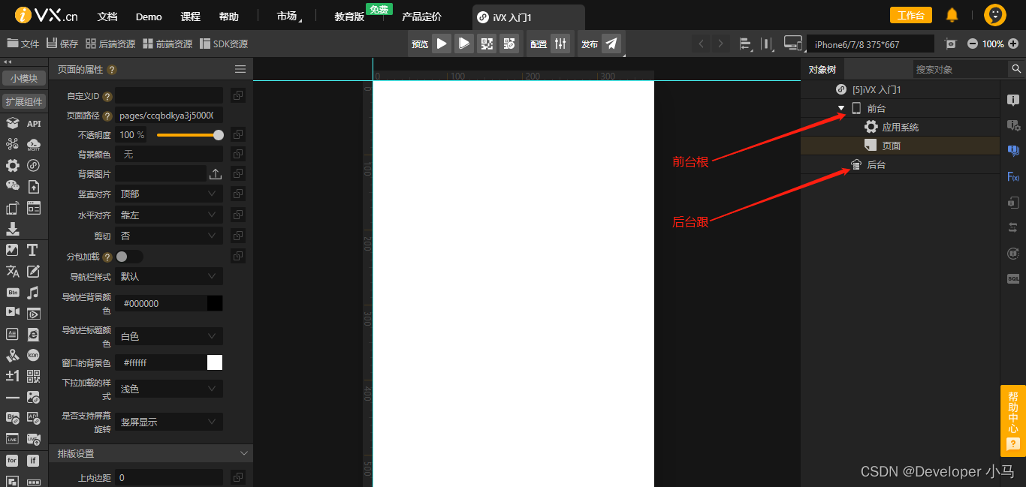Collapse the 前台 tree node arrow

point(841,109)
